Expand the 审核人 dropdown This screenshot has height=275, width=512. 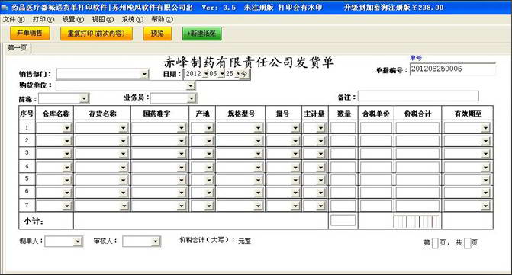156,241
